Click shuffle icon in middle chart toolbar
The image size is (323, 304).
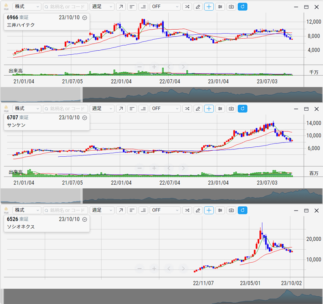click(x=187, y=109)
